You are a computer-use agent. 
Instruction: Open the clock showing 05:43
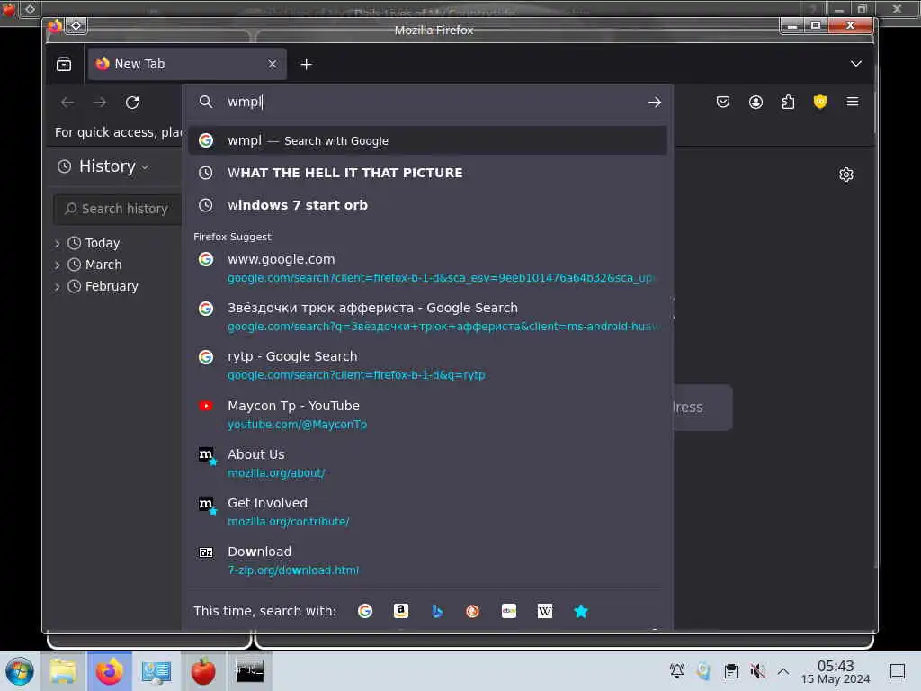836,671
